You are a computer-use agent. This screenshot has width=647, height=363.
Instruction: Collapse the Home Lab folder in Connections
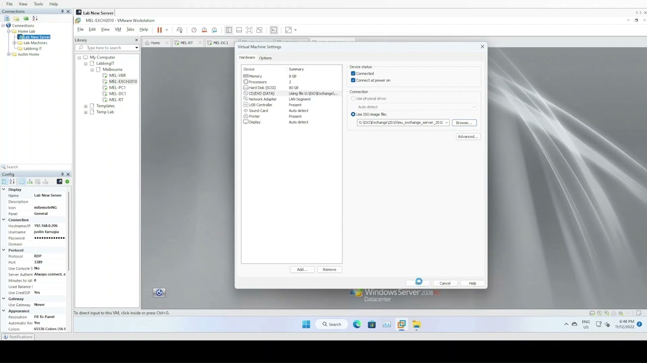9,31
